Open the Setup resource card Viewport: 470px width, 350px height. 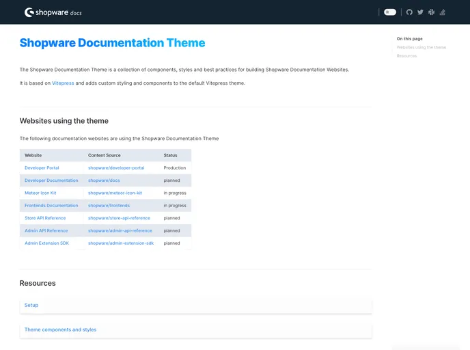pos(196,306)
